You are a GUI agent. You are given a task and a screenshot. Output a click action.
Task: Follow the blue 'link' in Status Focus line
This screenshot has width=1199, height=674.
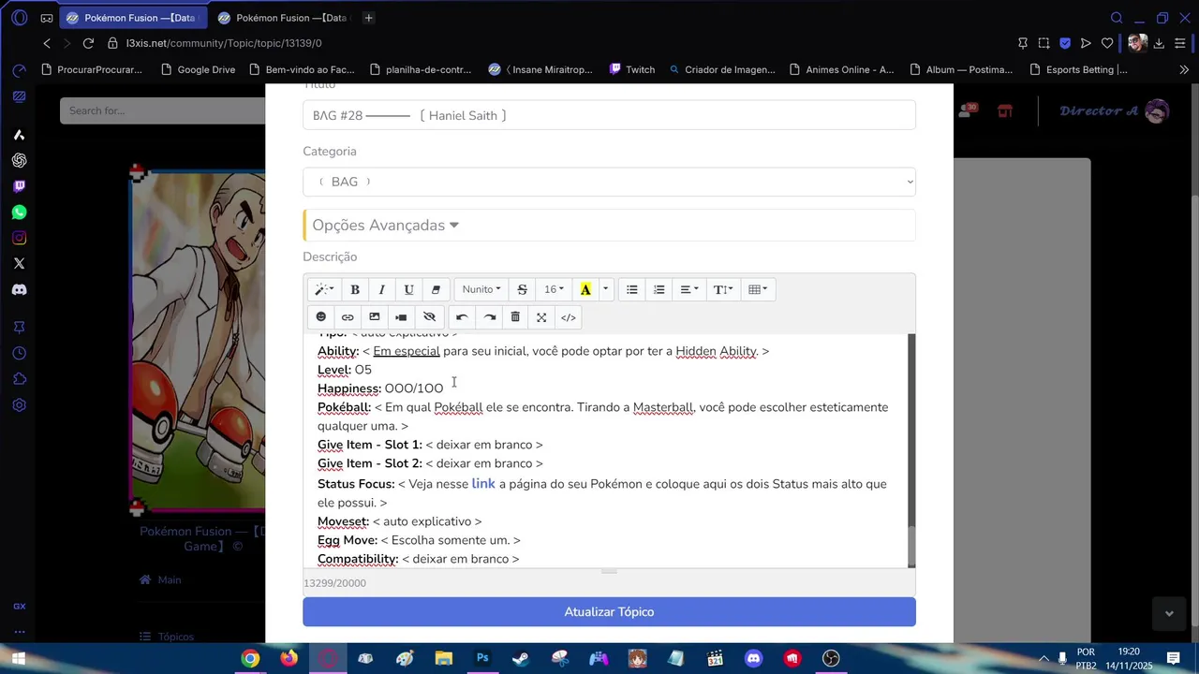[483, 483]
